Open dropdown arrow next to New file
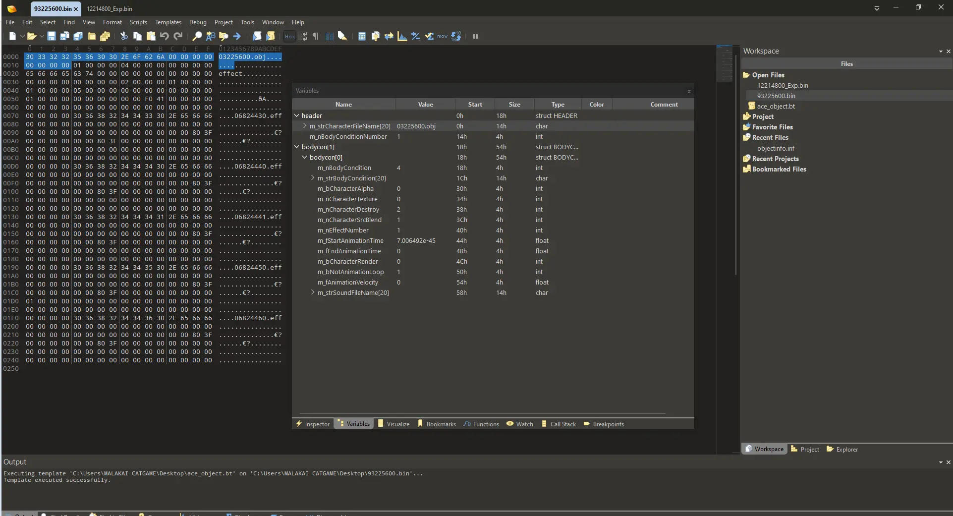The width and height of the screenshot is (953, 516). pos(22,36)
